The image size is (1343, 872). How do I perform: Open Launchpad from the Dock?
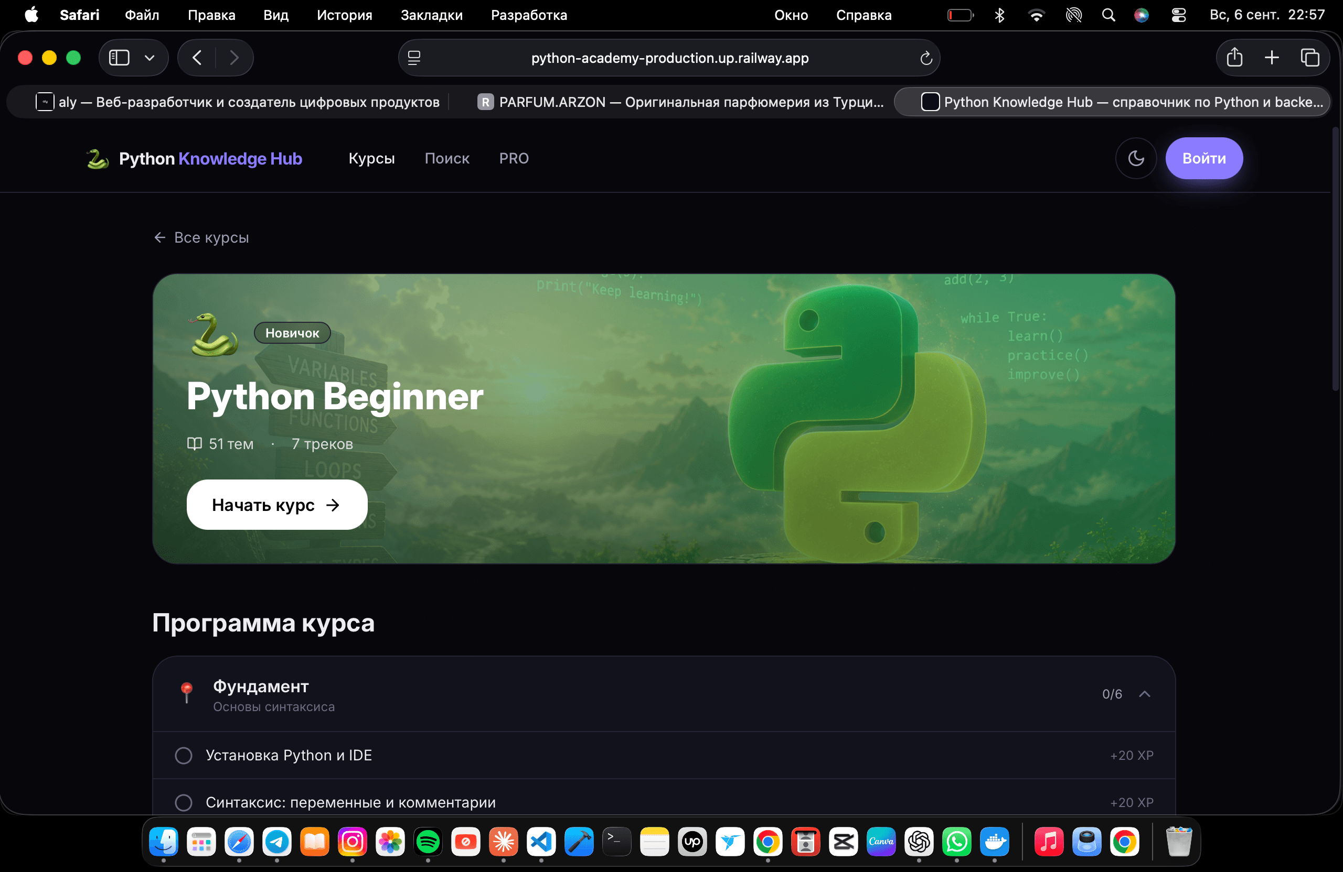click(201, 842)
